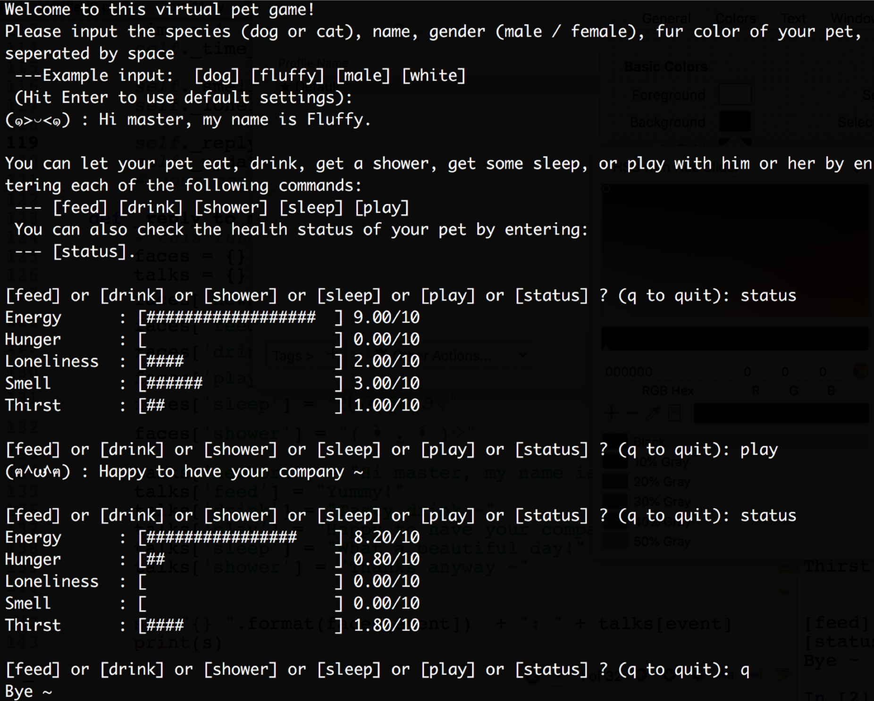Click the Smell hash bar showing 3.00/10
The height and width of the screenshot is (701, 874).
[x=174, y=384]
